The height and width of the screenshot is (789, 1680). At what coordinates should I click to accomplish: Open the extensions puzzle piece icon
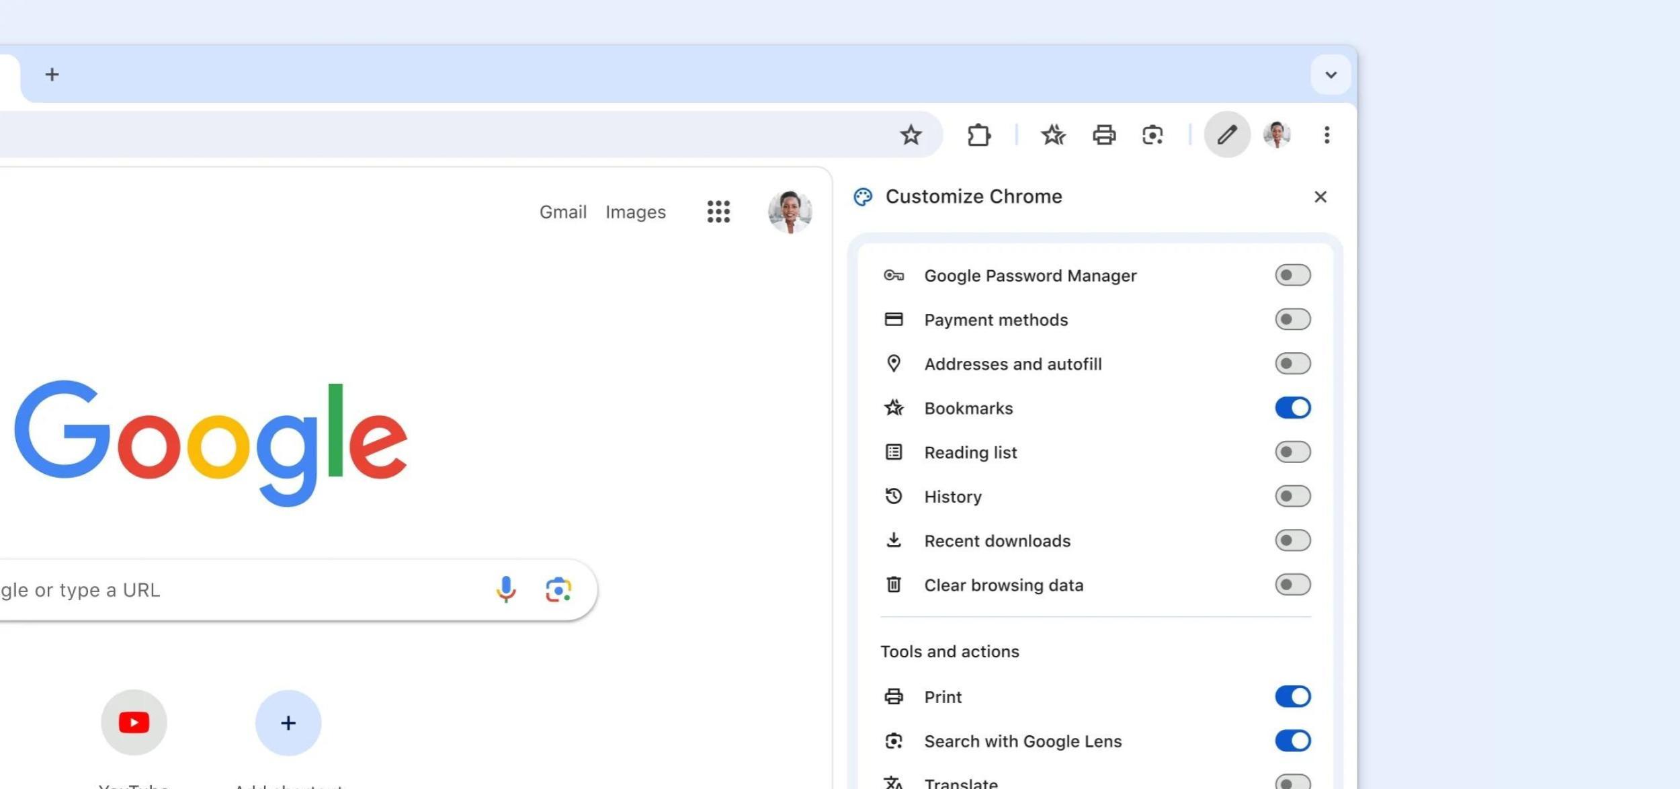pos(978,134)
